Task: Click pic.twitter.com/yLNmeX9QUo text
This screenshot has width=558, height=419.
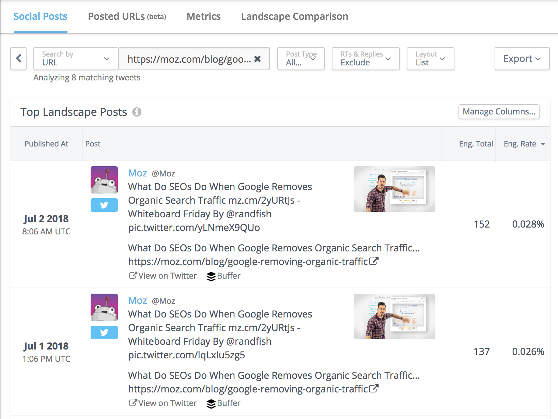Action: pyautogui.click(x=194, y=228)
